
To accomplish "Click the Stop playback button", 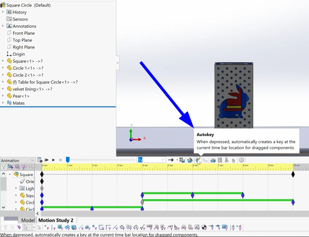I will [60, 160].
